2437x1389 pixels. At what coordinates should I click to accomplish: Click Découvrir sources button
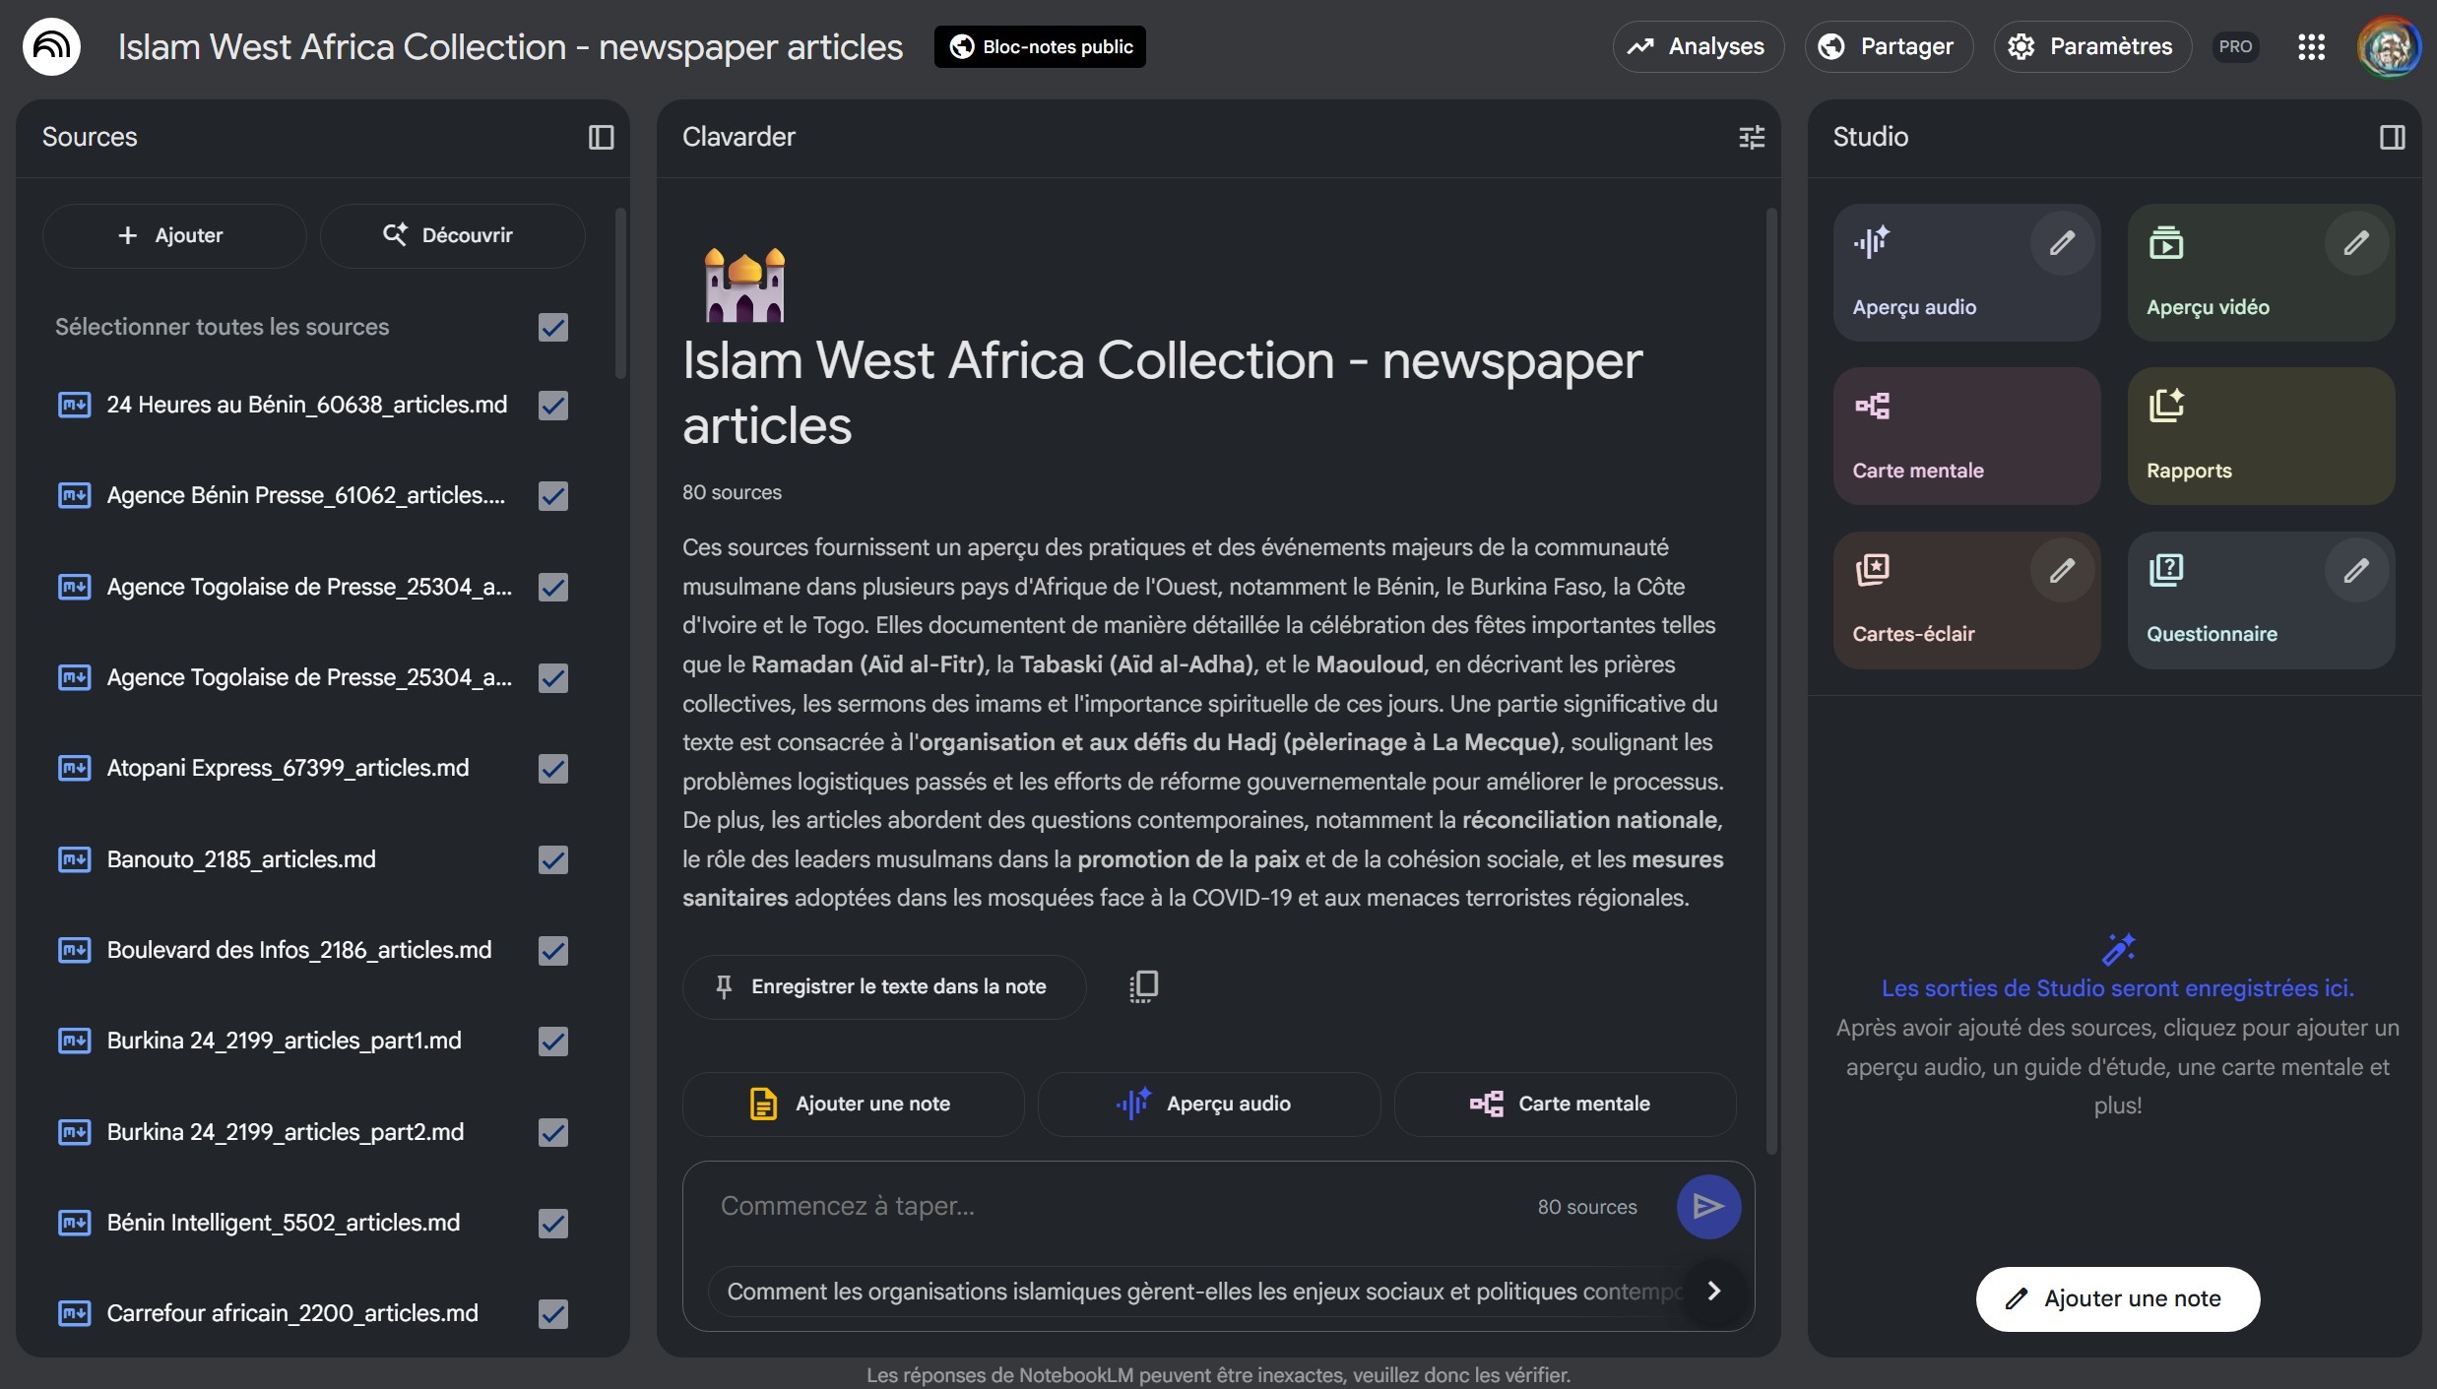point(451,235)
